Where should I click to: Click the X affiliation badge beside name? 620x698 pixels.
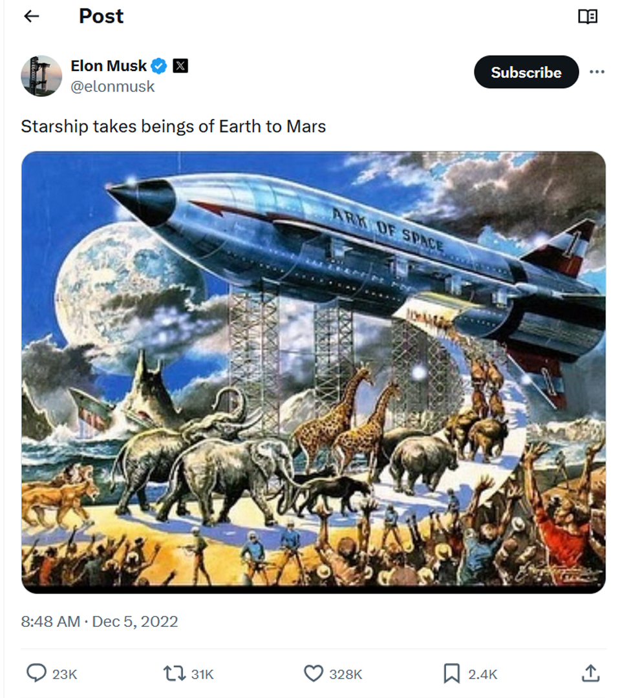click(180, 66)
